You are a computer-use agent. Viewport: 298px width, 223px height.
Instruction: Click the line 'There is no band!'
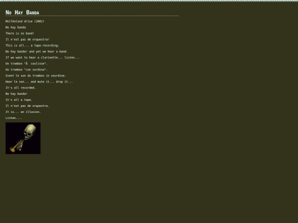tap(20, 34)
